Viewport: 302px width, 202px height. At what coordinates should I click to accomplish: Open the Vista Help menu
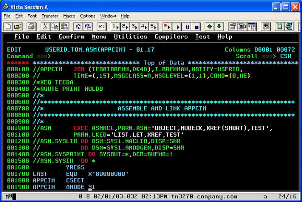[125, 16]
